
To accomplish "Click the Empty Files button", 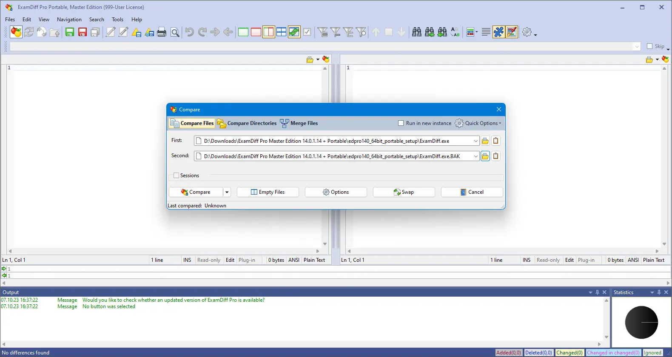I will pos(268,192).
